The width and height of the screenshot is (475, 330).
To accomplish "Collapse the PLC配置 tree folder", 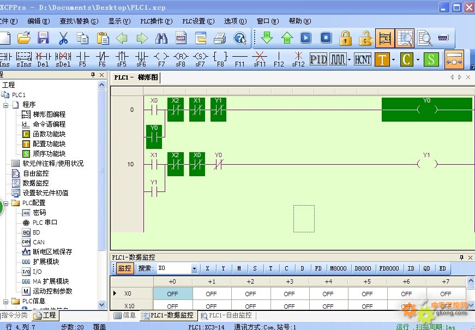I will point(5,203).
